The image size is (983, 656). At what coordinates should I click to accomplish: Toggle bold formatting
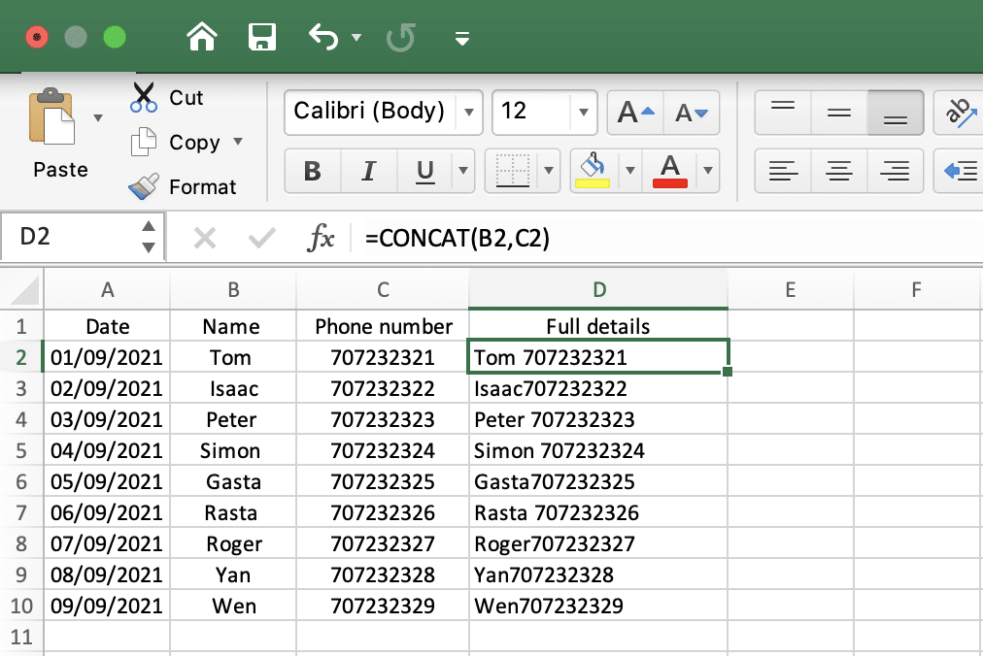pyautogui.click(x=312, y=171)
